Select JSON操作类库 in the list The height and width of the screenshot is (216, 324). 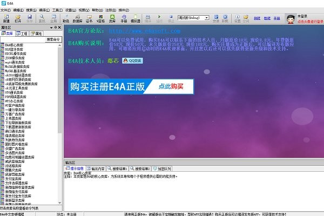pos(15,58)
